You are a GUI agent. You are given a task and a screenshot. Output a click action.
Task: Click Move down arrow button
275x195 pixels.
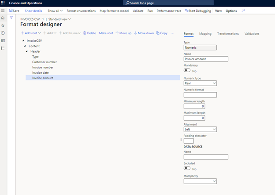pos(144,33)
